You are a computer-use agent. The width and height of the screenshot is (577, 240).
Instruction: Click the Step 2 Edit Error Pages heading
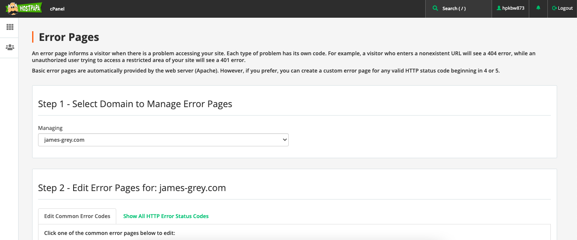coord(132,188)
